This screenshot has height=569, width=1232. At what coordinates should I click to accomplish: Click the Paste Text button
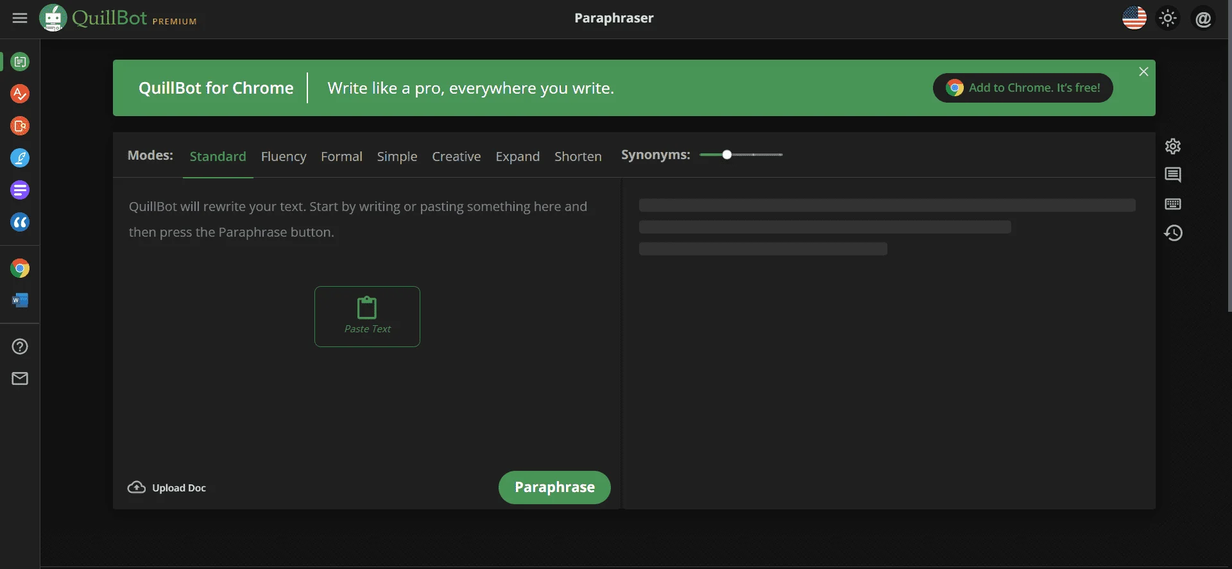coord(367,316)
